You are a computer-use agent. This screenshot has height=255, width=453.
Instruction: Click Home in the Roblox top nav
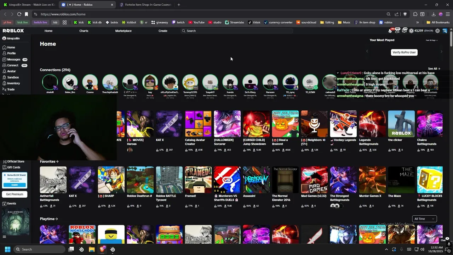click(48, 31)
